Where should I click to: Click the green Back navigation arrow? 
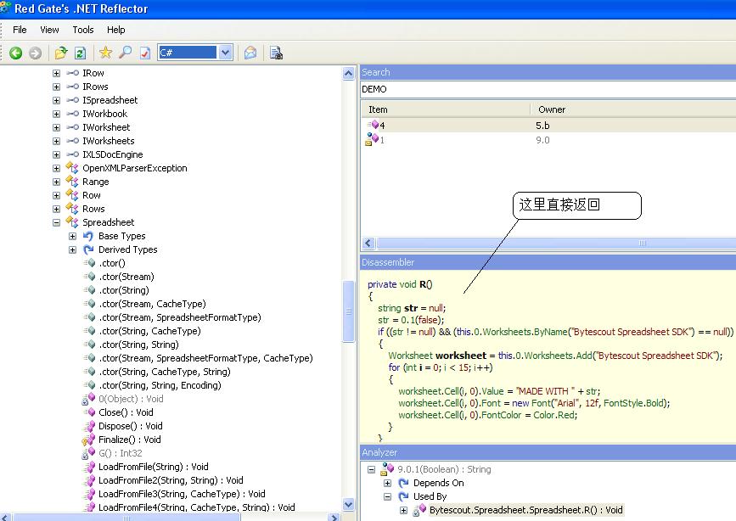[x=16, y=53]
